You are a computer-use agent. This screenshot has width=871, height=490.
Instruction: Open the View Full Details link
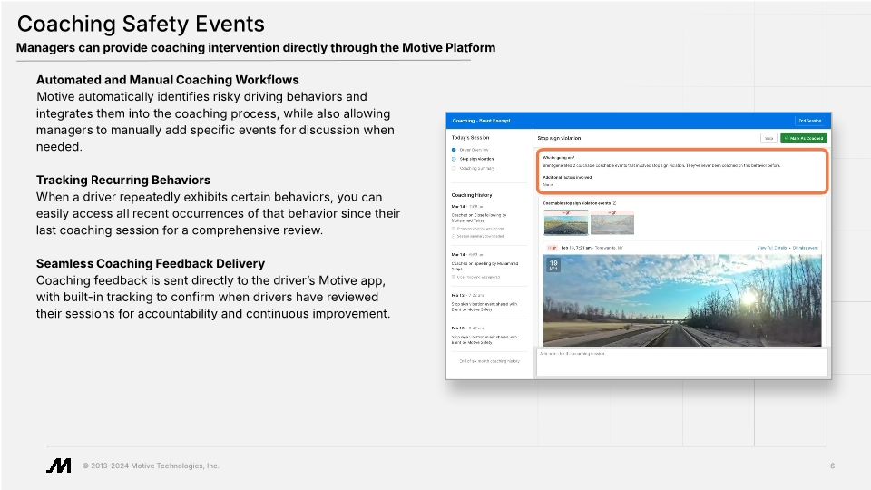coord(772,247)
